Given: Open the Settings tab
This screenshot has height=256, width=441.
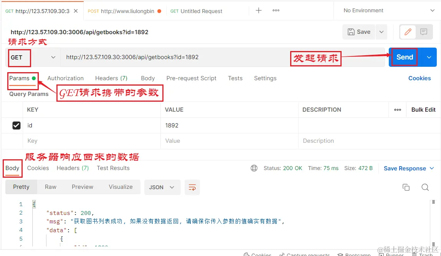Looking at the screenshot, I should point(265,78).
